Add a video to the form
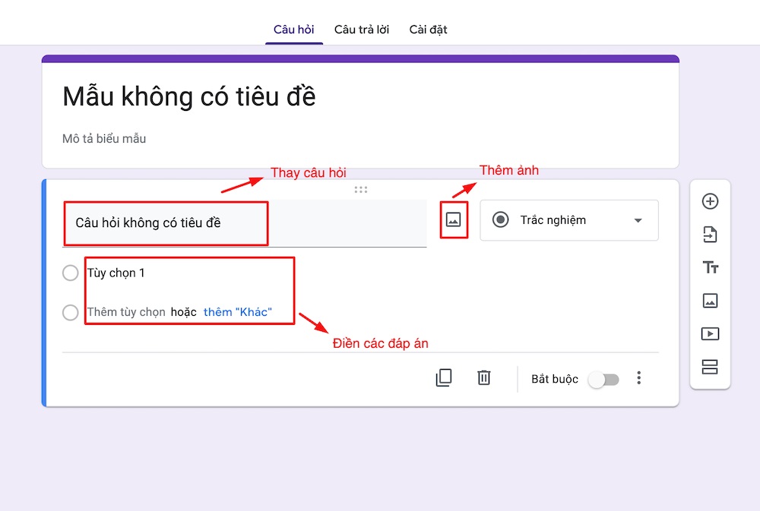Image resolution: width=760 pixels, height=511 pixels. (x=710, y=333)
